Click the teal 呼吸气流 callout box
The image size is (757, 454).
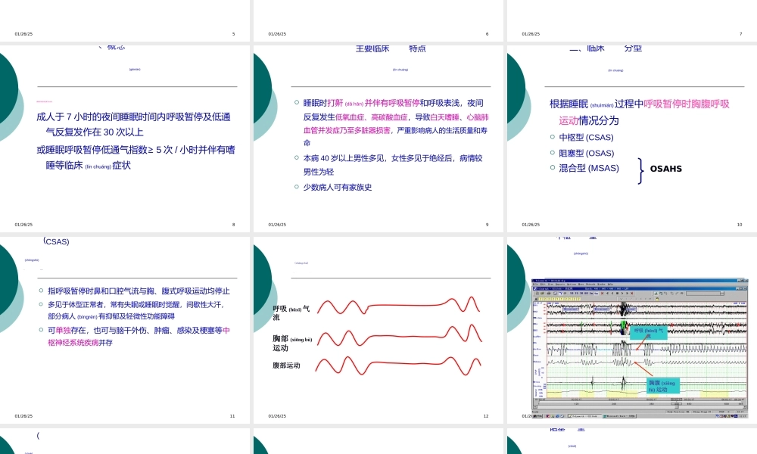647,333
